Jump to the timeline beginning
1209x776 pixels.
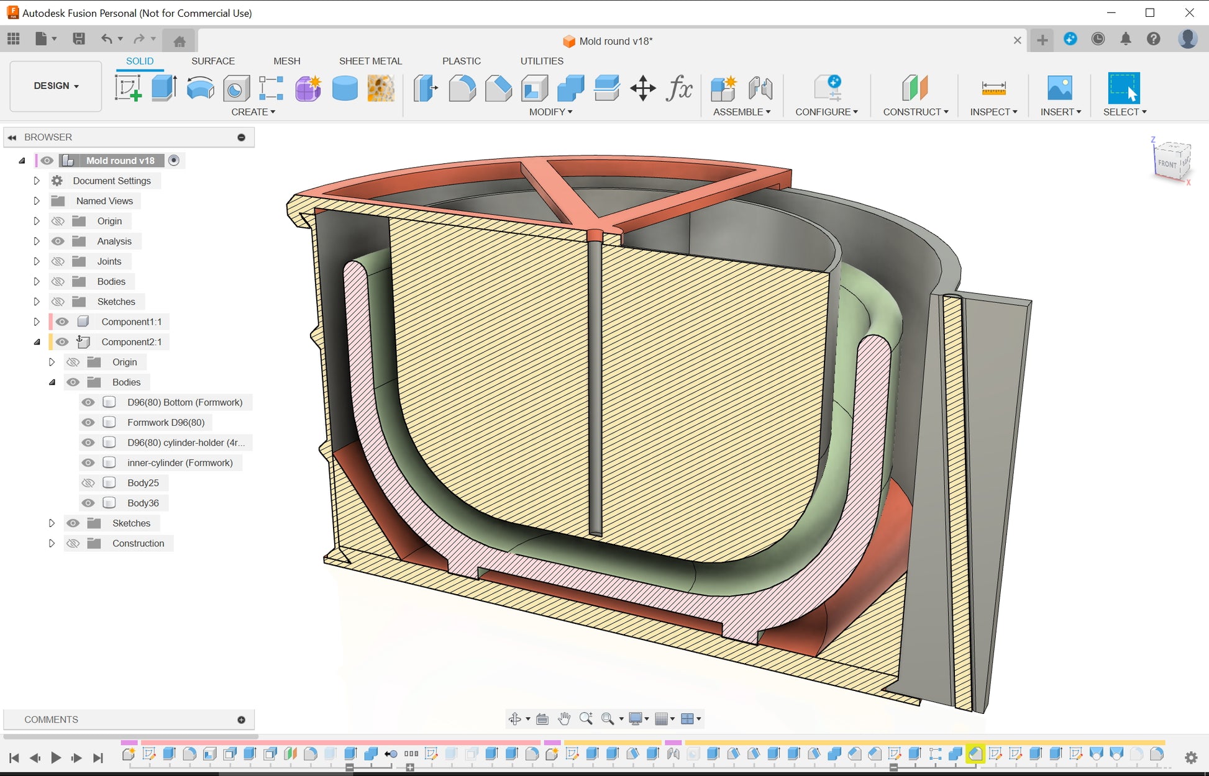(x=14, y=757)
